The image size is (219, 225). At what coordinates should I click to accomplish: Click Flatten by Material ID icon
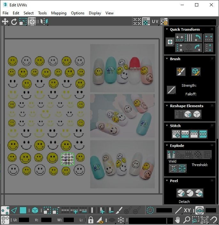198,154
